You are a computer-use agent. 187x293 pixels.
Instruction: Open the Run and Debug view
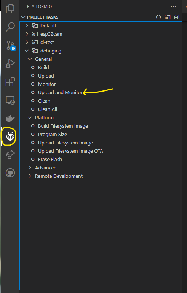10,64
